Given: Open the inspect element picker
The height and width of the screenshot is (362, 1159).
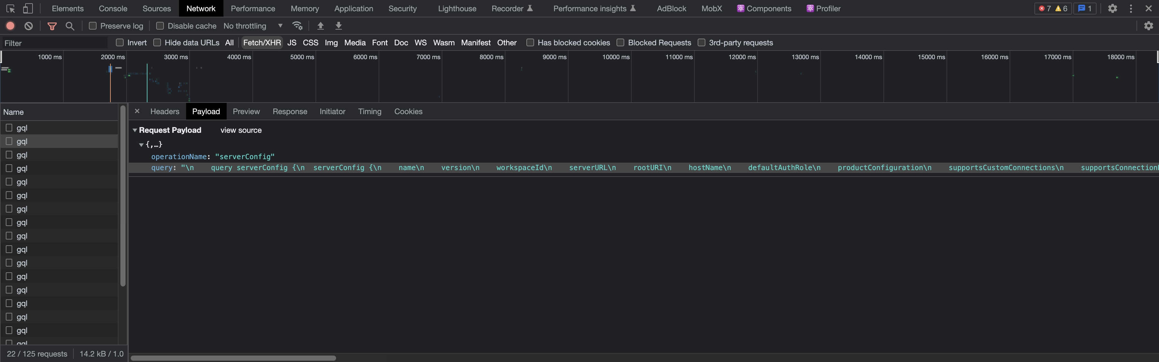Looking at the screenshot, I should point(10,8).
